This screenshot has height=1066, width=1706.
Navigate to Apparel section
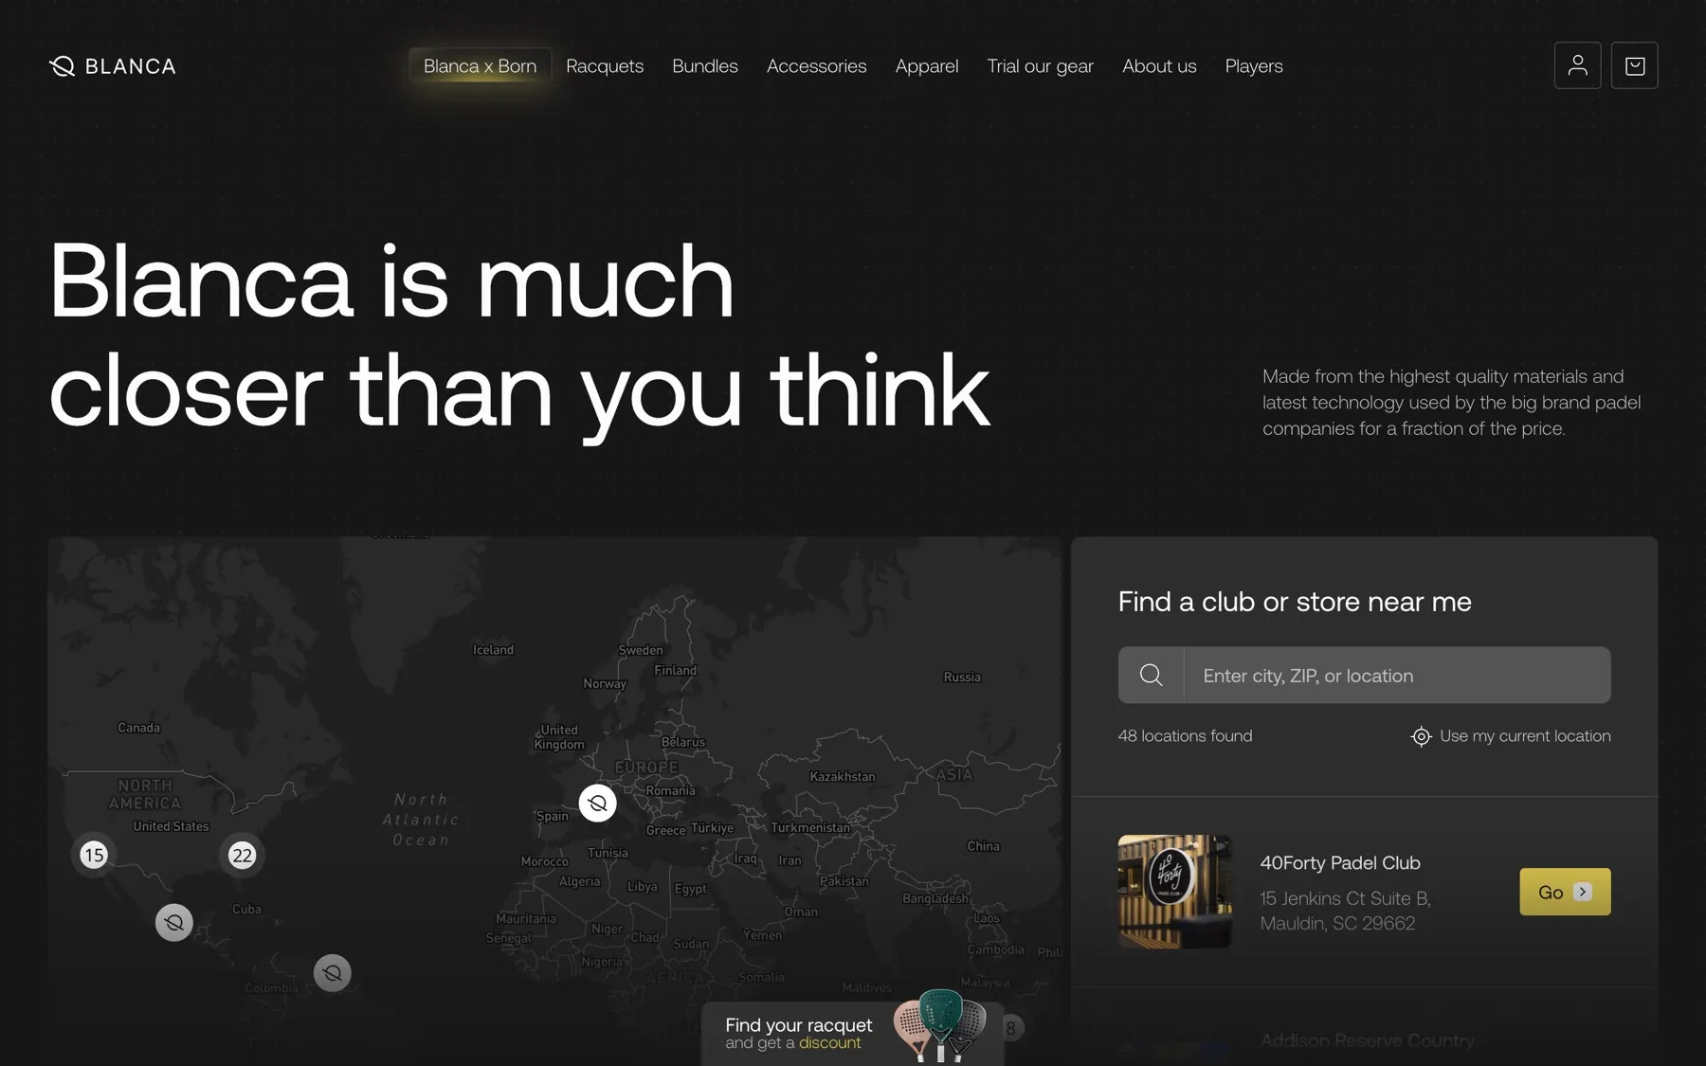tap(927, 66)
